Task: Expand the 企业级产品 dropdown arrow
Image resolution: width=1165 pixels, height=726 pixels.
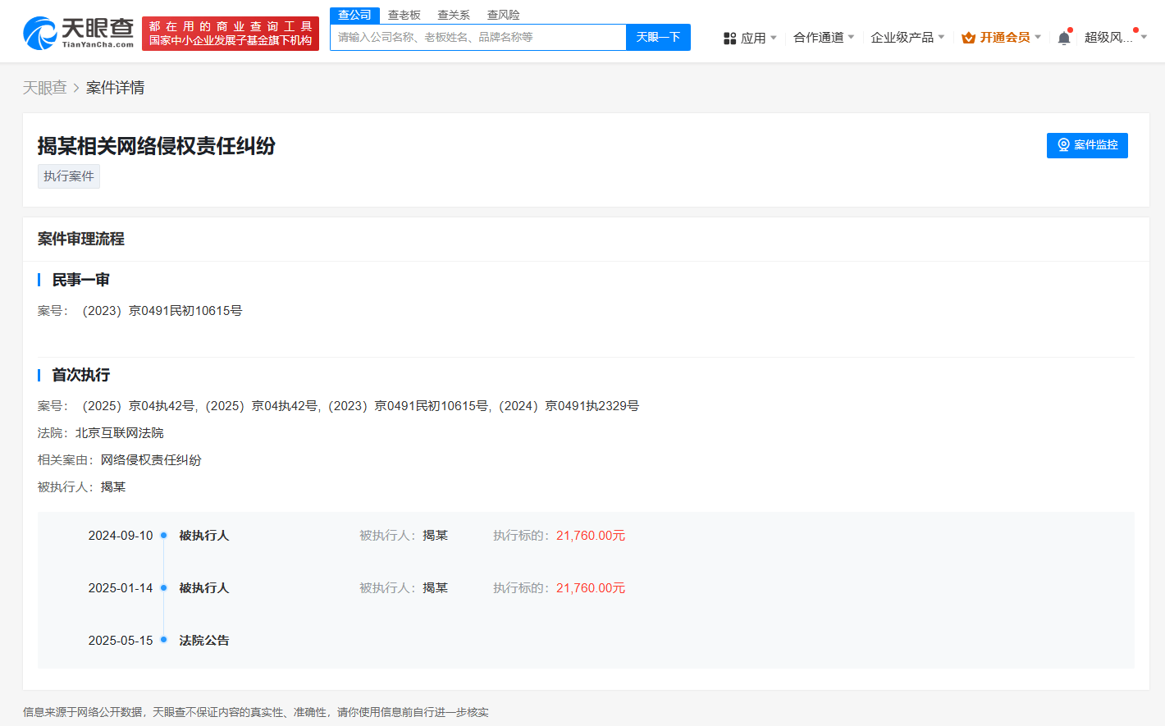Action: pyautogui.click(x=941, y=37)
